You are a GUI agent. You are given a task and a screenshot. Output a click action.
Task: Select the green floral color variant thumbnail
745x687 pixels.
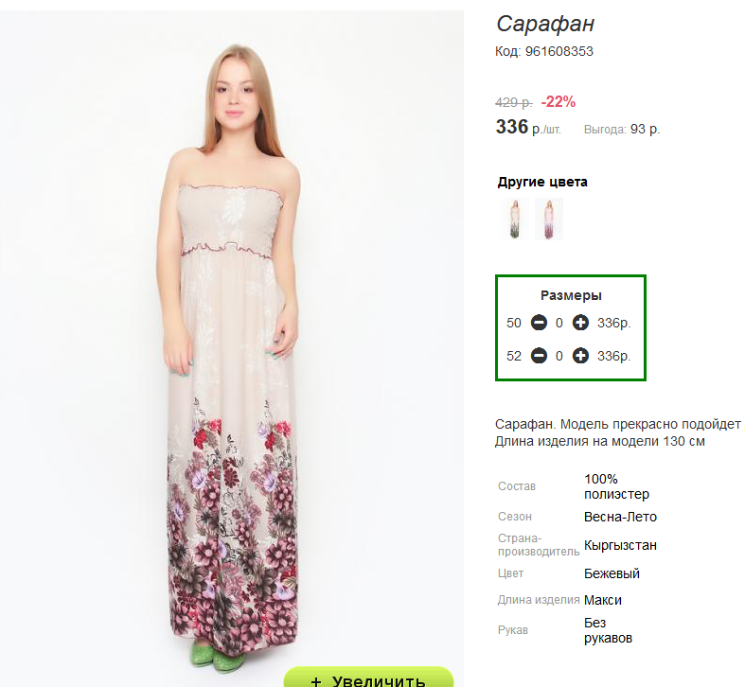pyautogui.click(x=515, y=219)
